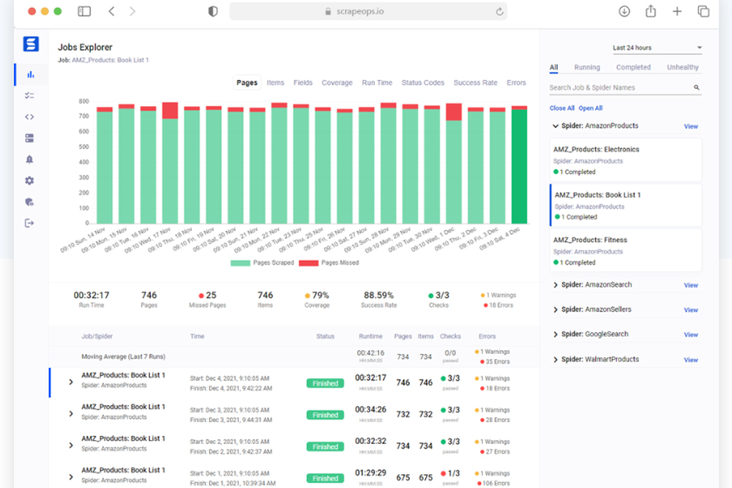The image size is (732, 488).
Task: Click the Close All link
Action: point(562,108)
